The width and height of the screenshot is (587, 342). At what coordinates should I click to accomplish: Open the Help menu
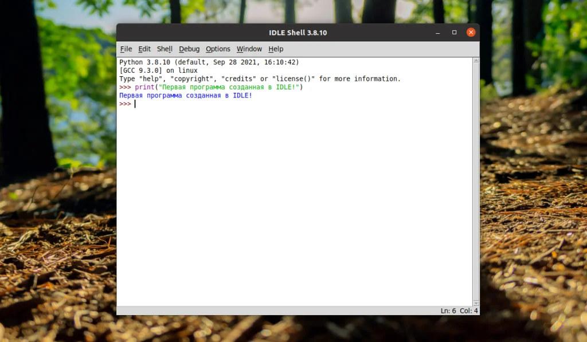click(276, 49)
